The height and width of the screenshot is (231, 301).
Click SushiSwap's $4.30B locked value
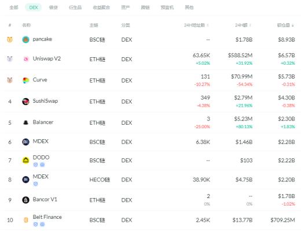287,98
